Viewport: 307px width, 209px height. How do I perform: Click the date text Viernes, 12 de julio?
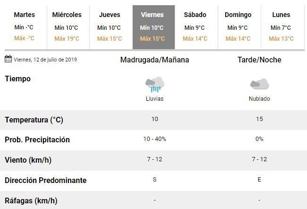pyautogui.click(x=45, y=60)
